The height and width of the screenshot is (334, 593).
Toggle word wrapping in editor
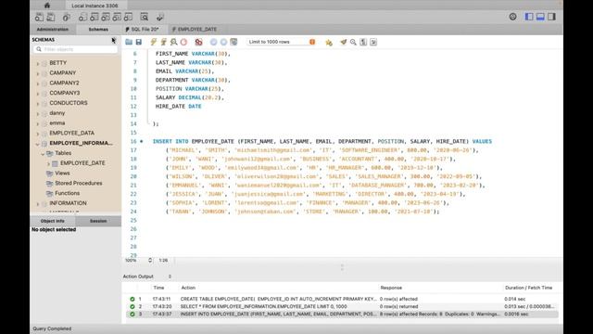(373, 42)
